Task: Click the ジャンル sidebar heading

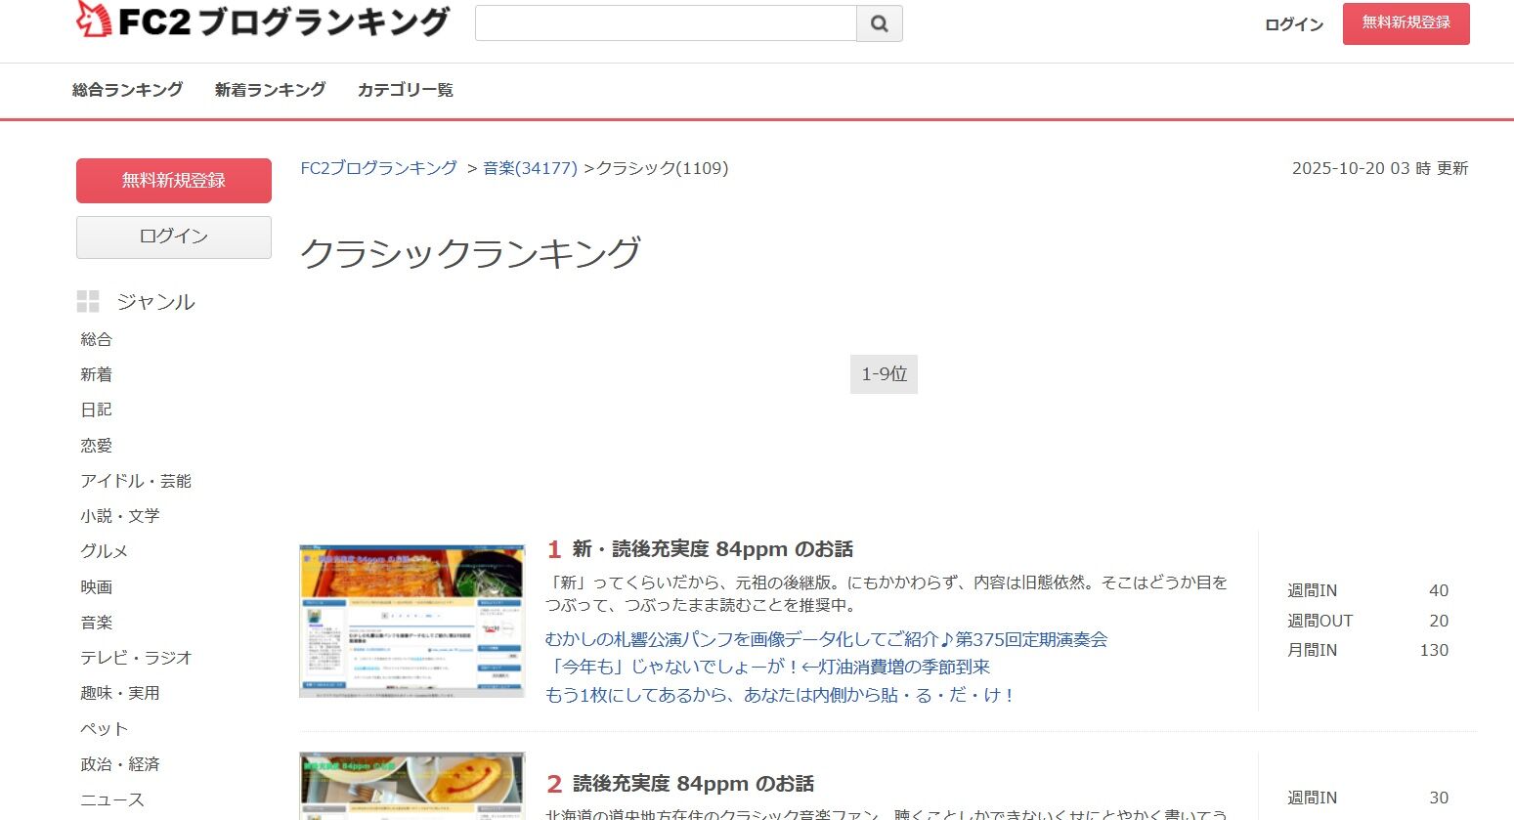Action: (156, 302)
